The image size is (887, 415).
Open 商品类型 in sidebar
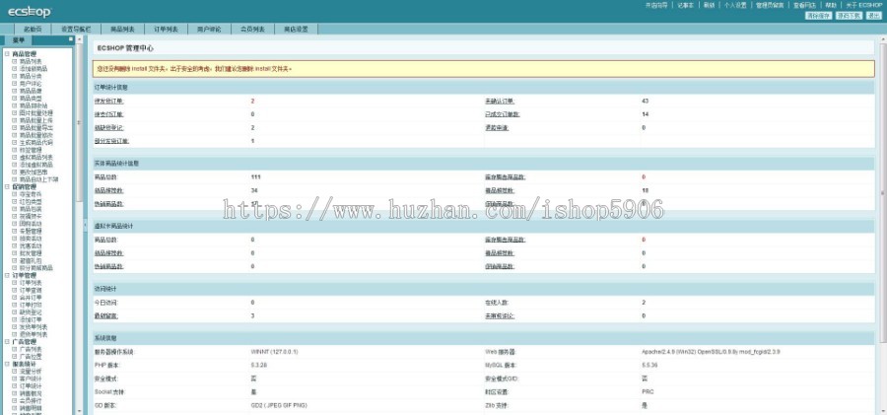[31, 98]
